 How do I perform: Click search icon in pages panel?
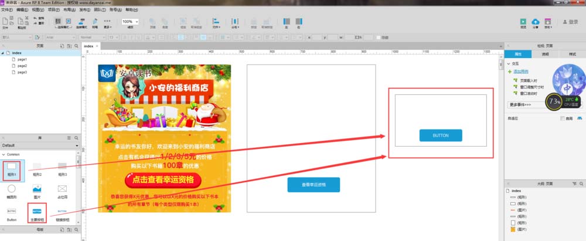tap(76, 46)
